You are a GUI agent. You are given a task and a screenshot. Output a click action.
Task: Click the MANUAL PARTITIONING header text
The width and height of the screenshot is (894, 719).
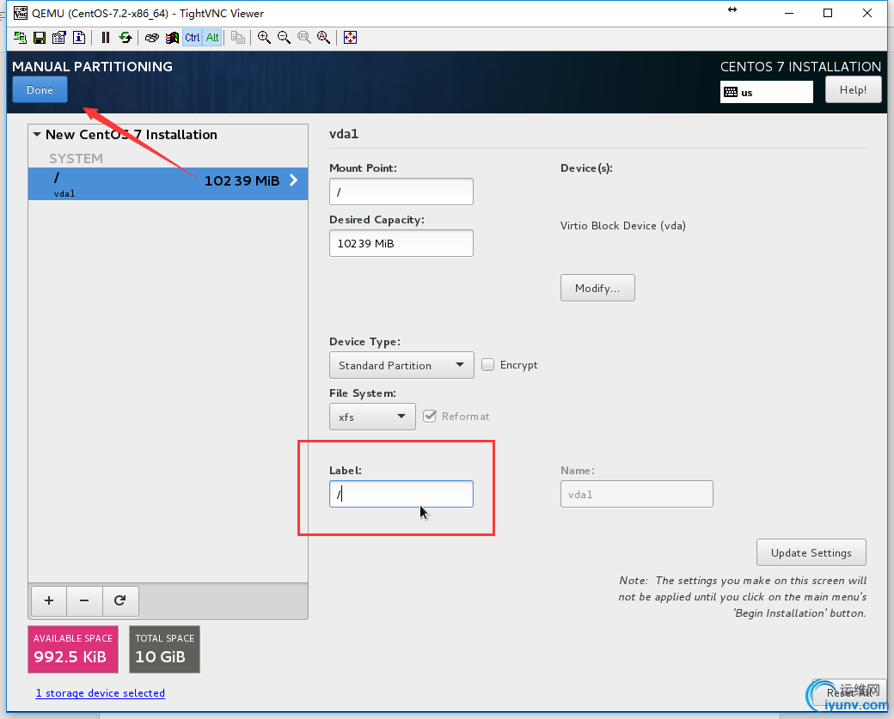(x=92, y=67)
